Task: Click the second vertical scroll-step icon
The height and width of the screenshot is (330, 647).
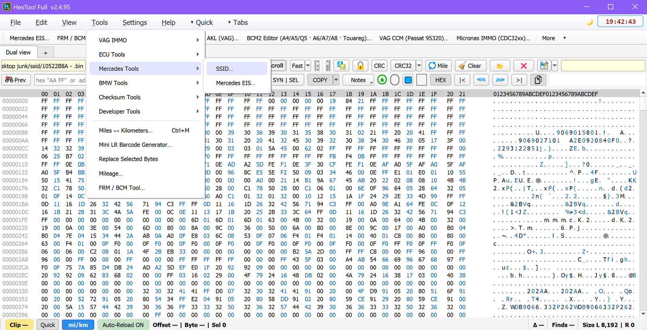Action: click(328, 66)
